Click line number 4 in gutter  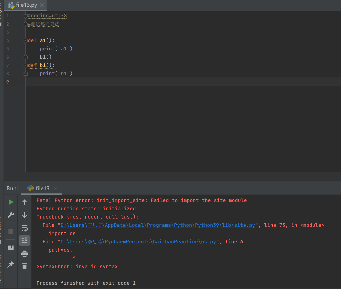coord(8,40)
